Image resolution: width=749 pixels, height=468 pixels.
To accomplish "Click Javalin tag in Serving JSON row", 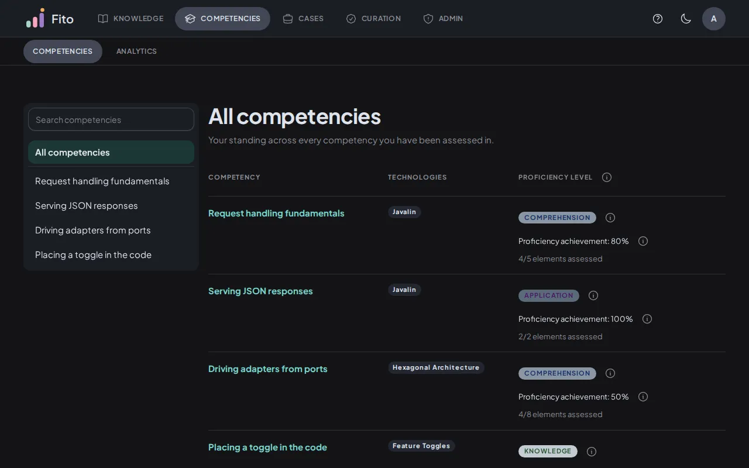I will (404, 290).
